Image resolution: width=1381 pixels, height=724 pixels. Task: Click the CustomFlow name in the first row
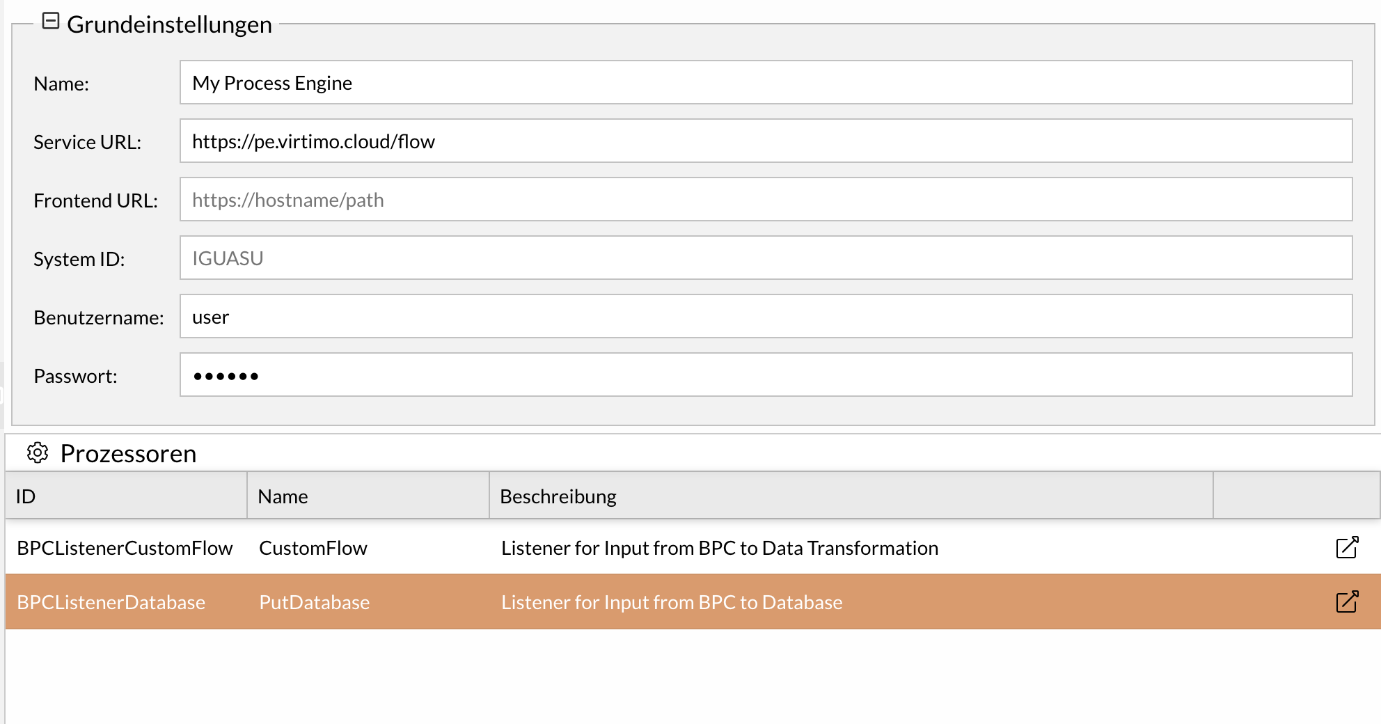tap(313, 548)
